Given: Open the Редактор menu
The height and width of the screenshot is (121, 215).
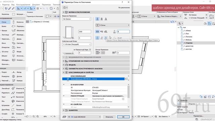Looking at the screenshot, I should click(6, 4).
